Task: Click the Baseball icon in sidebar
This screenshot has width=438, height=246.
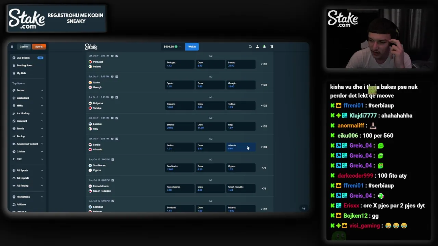Action: (x=14, y=121)
